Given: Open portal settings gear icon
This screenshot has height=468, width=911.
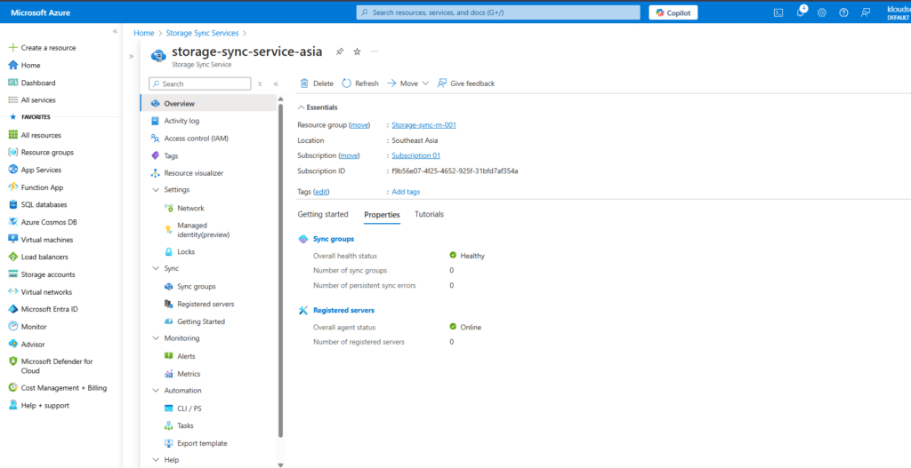Looking at the screenshot, I should pos(821,12).
